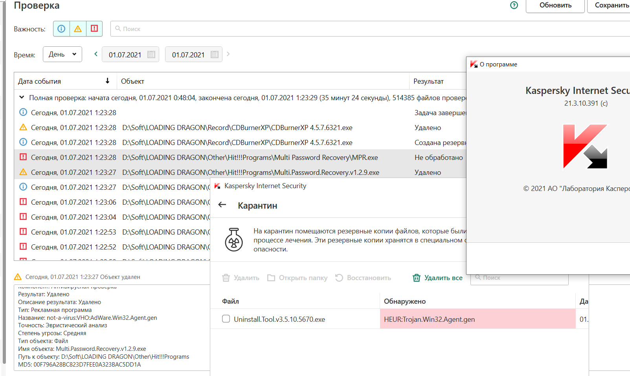Click the Объект column header

click(x=263, y=81)
